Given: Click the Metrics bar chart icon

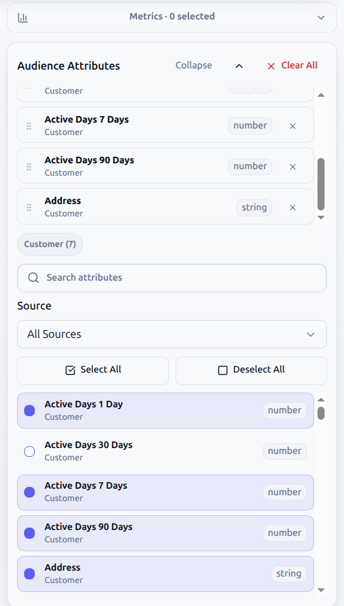Looking at the screenshot, I should 23,18.
